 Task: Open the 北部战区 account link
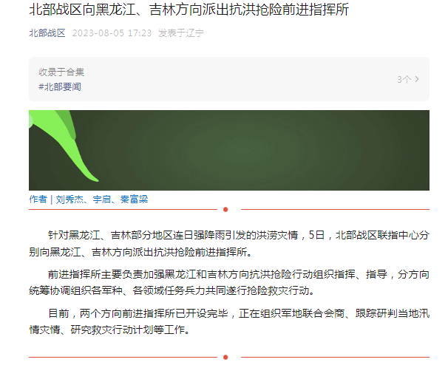[47, 33]
